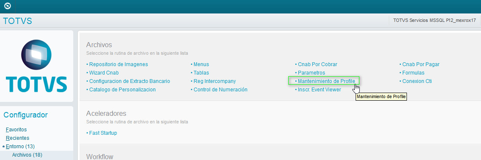Open Wizard Cnab routine
Viewport: 481px width, 160px height.
pos(102,73)
